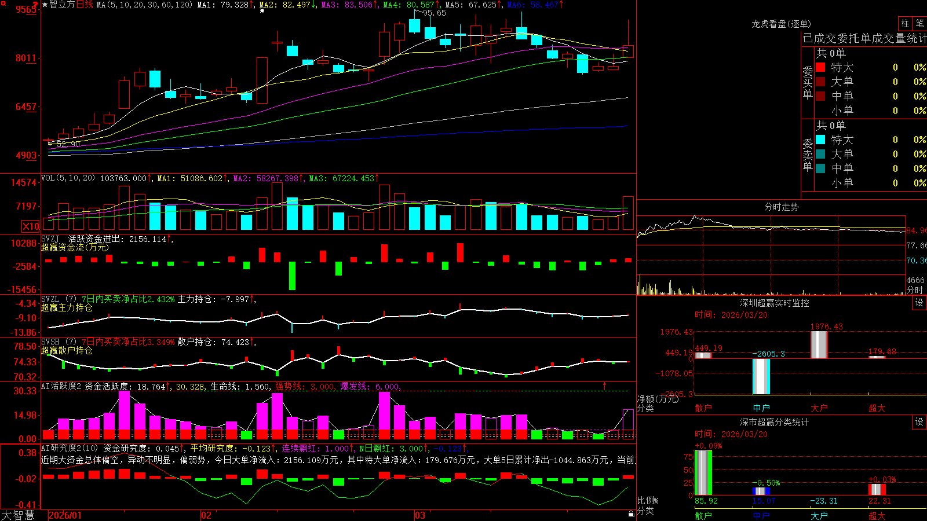Click the 52.90 low price label
Image resolution: width=927 pixels, height=521 pixels.
tap(68, 144)
